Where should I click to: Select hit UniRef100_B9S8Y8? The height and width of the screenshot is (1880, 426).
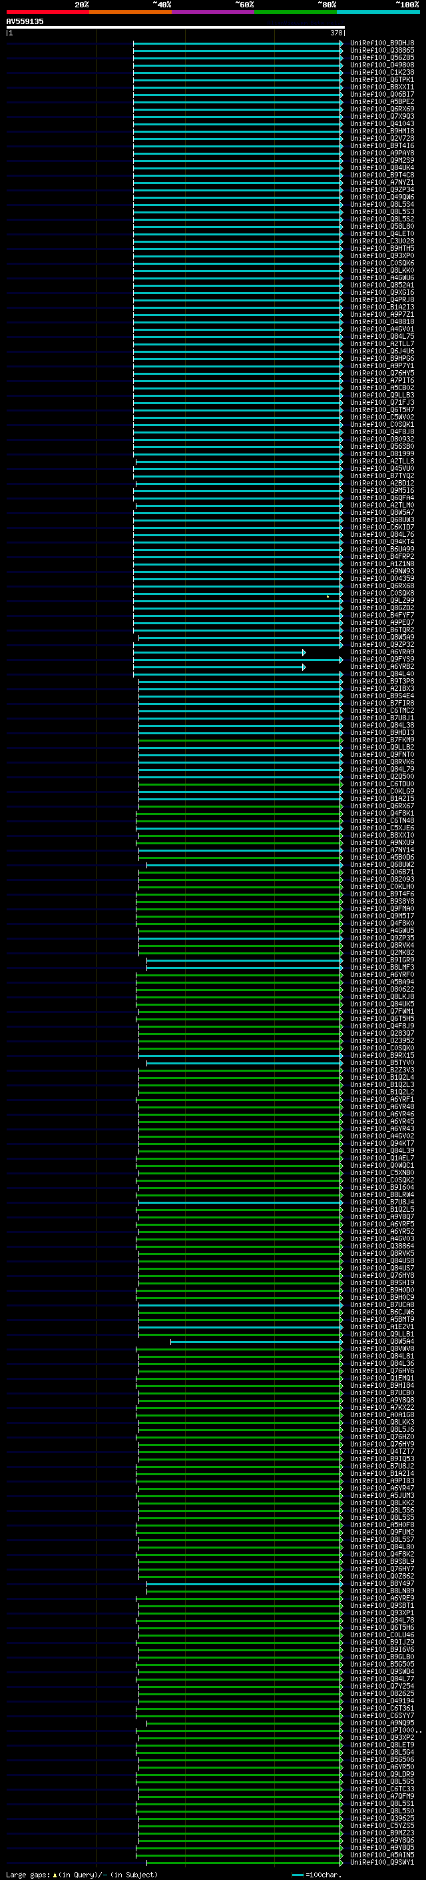tap(381, 902)
